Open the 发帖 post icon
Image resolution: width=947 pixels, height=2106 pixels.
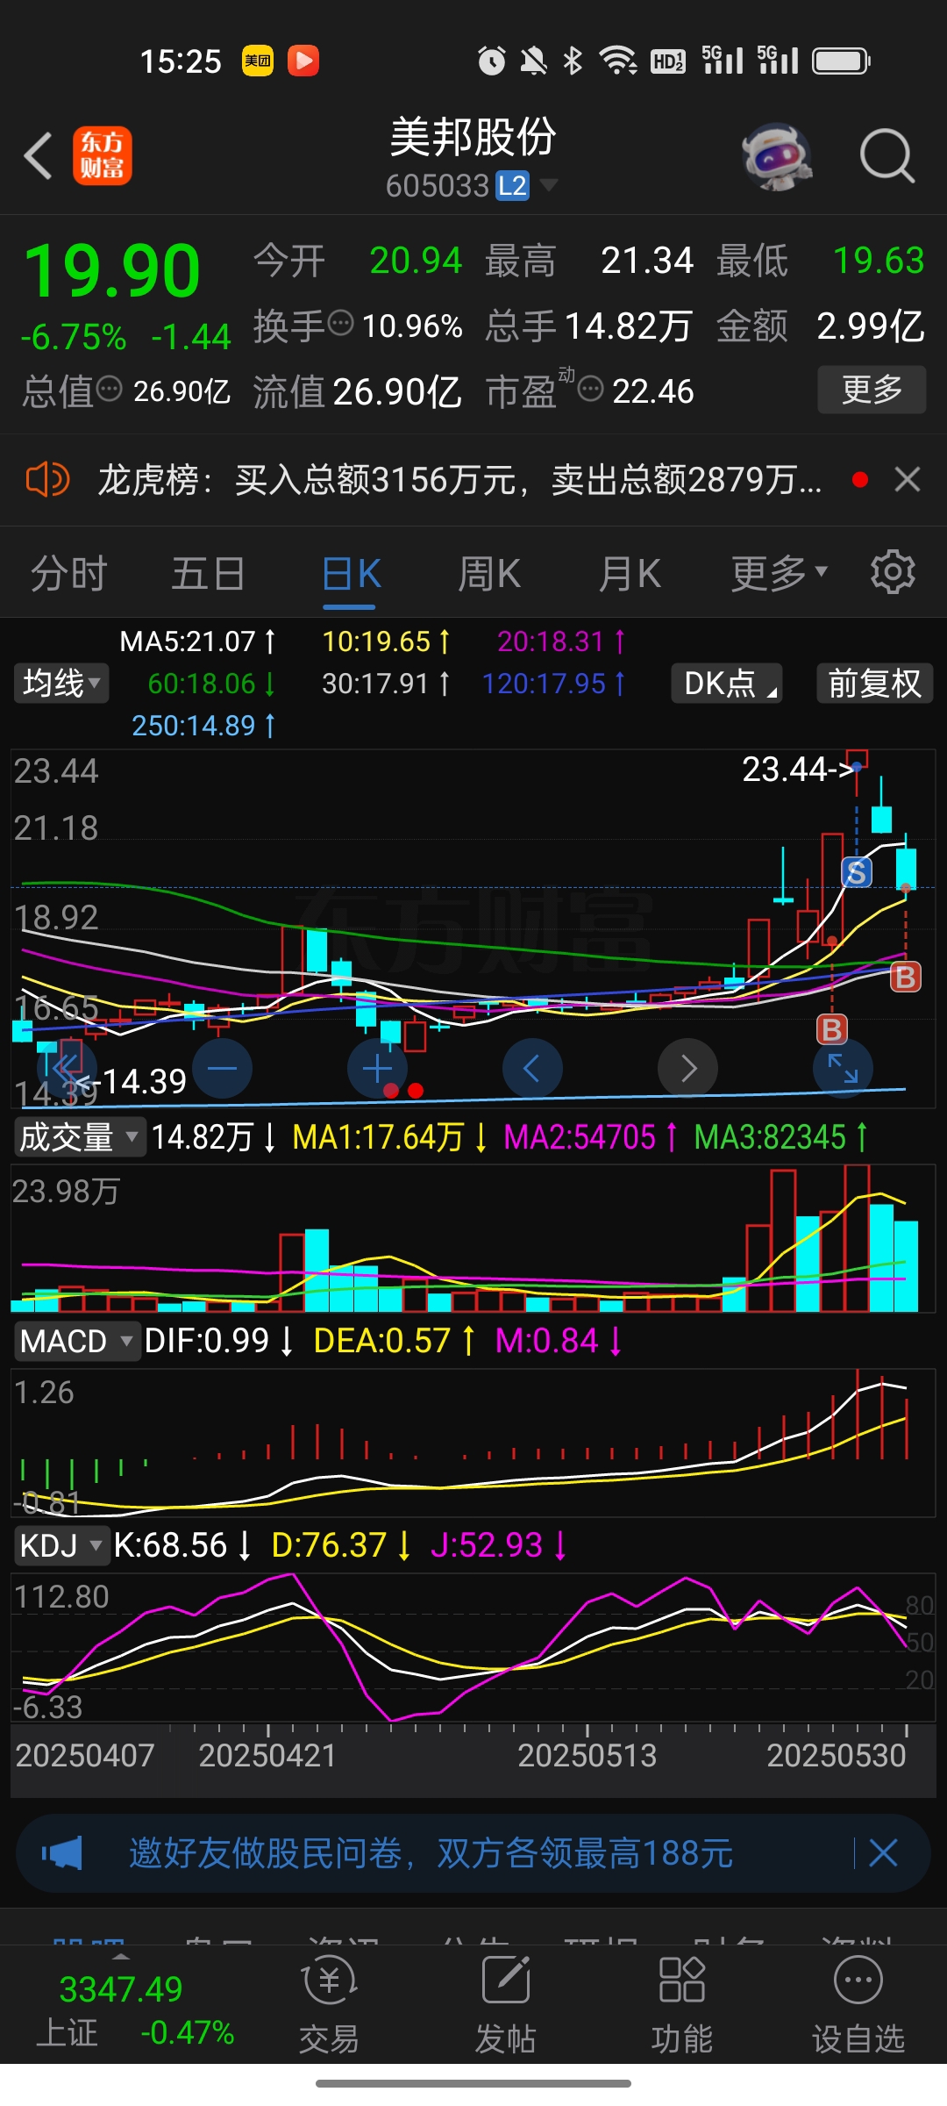click(505, 2006)
